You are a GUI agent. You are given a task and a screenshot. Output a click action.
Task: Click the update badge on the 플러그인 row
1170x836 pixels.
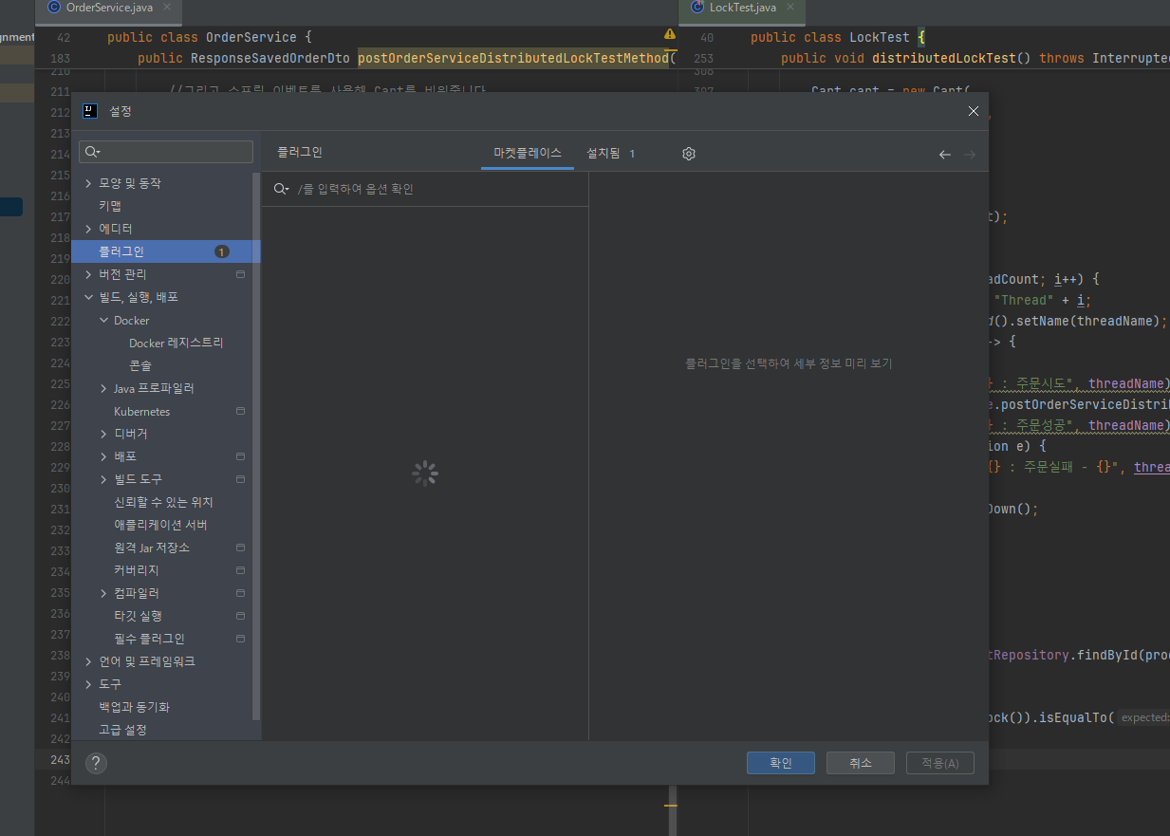(x=221, y=251)
